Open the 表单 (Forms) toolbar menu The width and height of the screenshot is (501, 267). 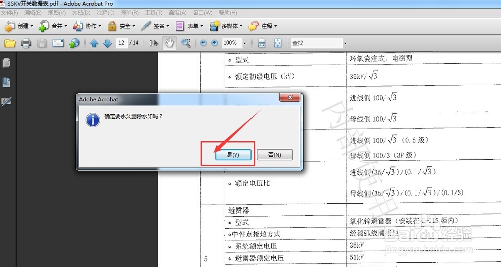(x=189, y=26)
